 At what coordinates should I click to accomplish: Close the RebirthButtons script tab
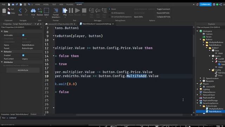[113, 24]
